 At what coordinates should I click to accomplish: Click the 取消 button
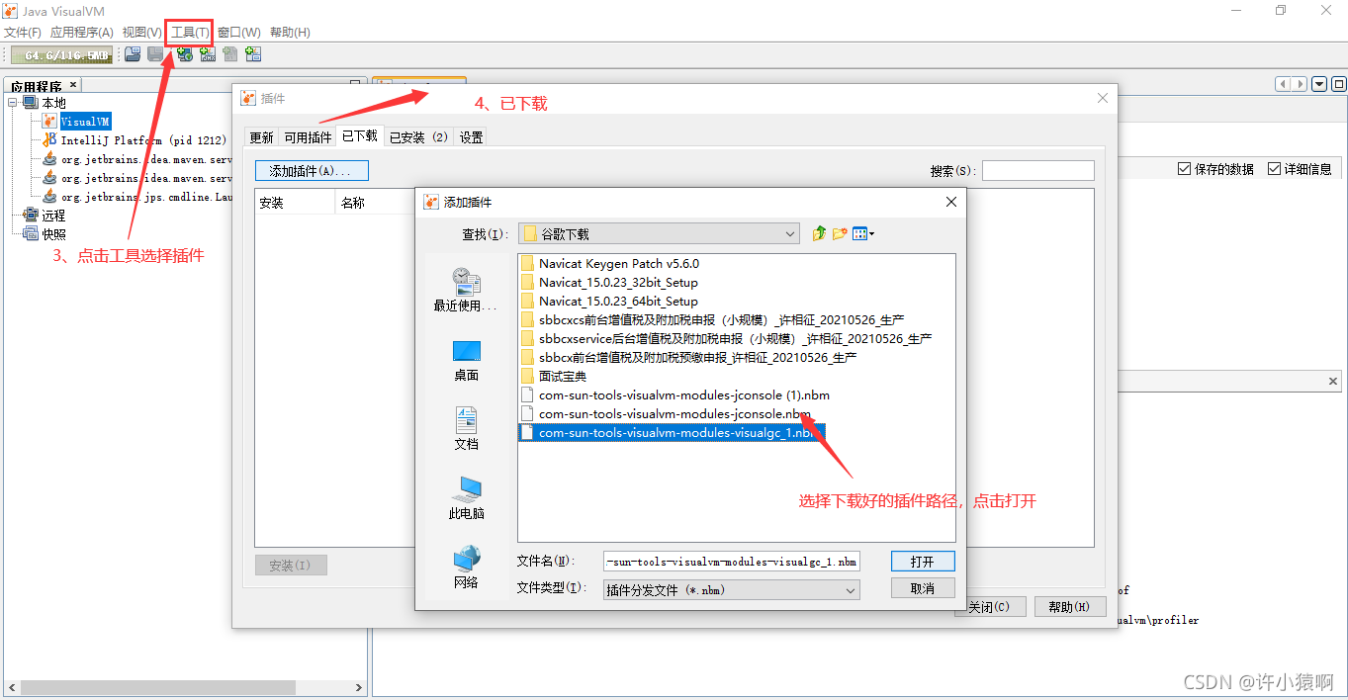point(923,587)
